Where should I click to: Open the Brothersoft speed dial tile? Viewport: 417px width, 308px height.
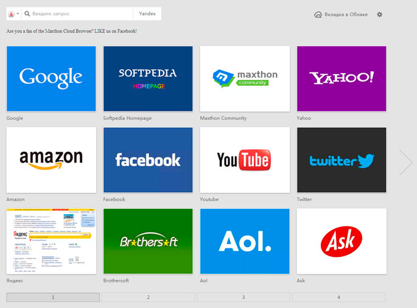[x=148, y=241]
